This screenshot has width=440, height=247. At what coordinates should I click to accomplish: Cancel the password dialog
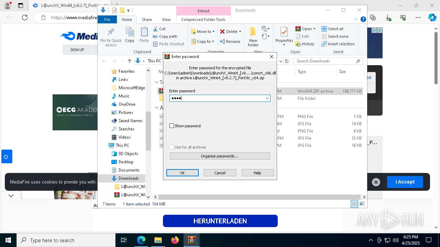(220, 173)
